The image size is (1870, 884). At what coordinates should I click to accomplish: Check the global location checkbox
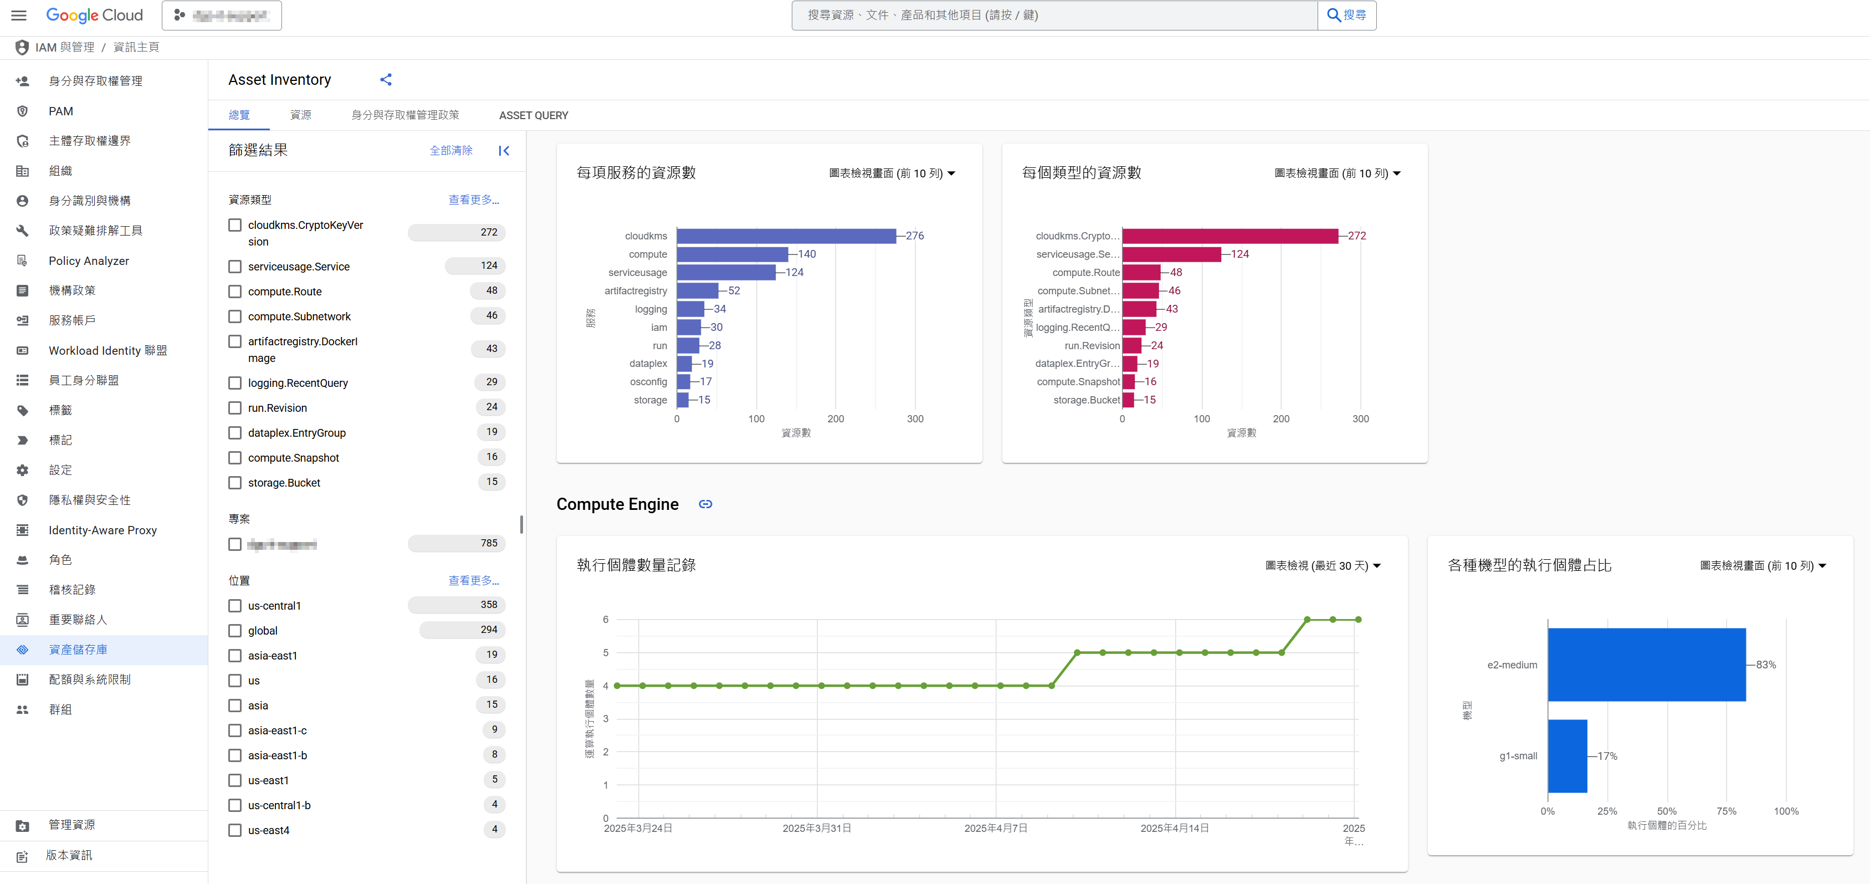pos(234,631)
